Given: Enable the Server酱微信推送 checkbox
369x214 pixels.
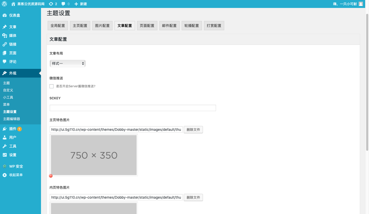Looking at the screenshot, I should click(52, 86).
